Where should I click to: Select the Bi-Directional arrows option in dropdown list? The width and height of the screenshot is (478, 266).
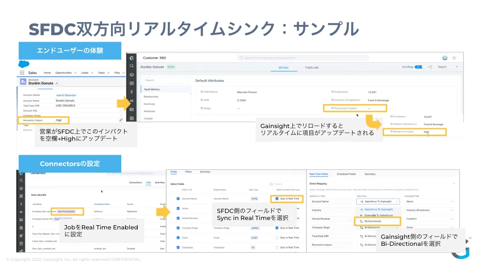tap(371, 221)
